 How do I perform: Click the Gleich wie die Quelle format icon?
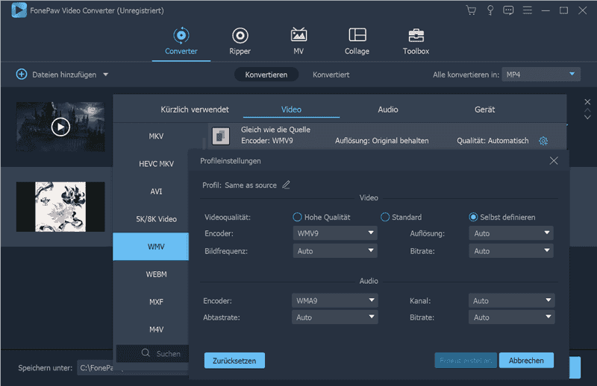pyautogui.click(x=221, y=136)
